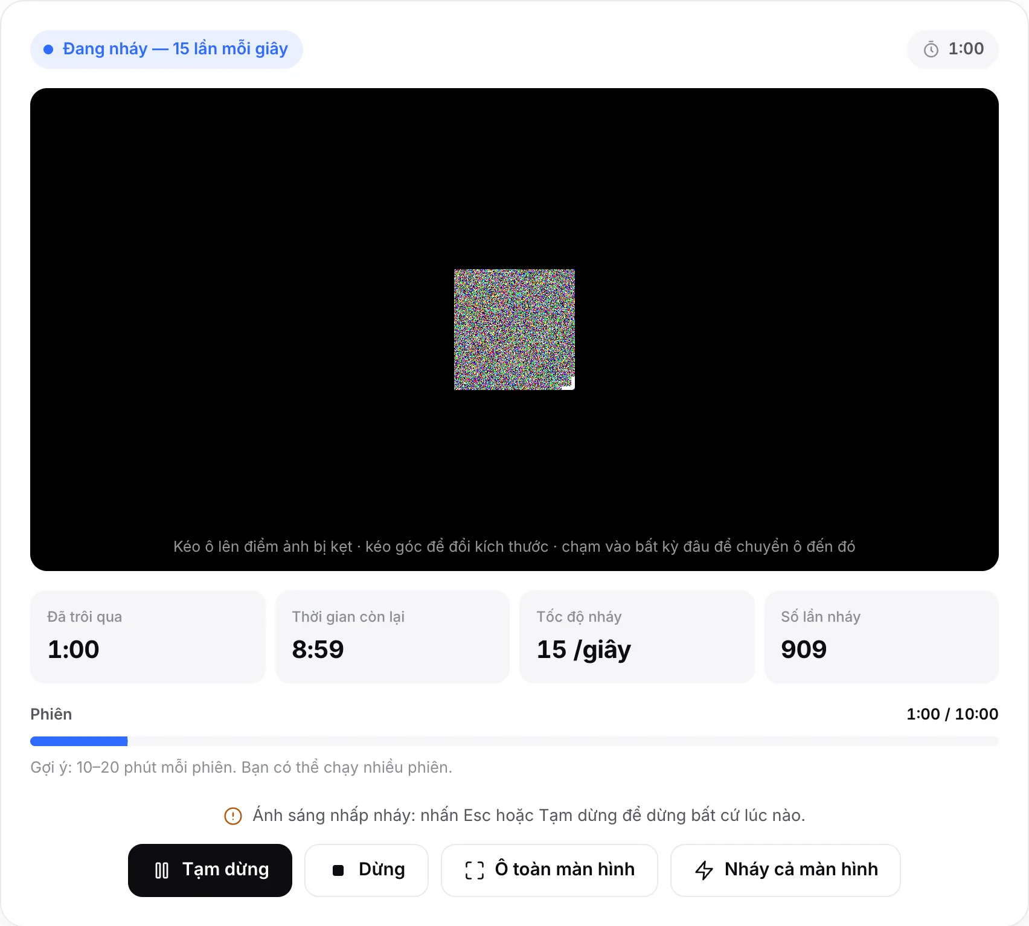
Task: Activate Nháy cả màn hình
Action: point(786,870)
